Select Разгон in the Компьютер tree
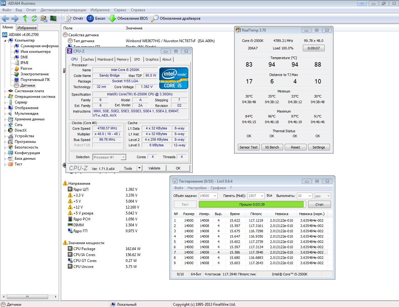The image size is (399, 307). (x=26, y=68)
